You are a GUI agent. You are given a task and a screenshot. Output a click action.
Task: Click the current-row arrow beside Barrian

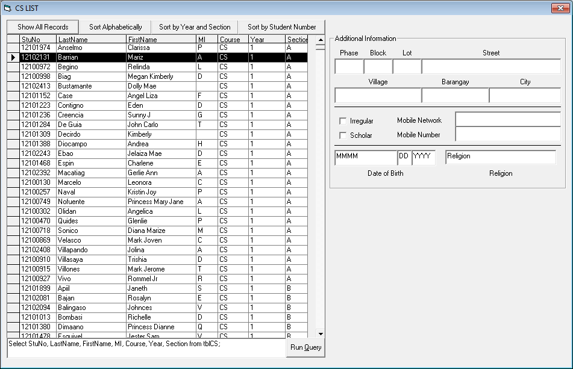click(x=13, y=57)
